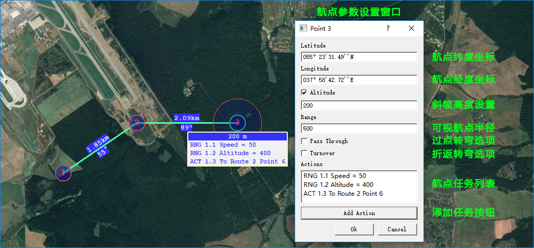
Task: Click waypoint 1 marker on map
Action: tap(63, 172)
